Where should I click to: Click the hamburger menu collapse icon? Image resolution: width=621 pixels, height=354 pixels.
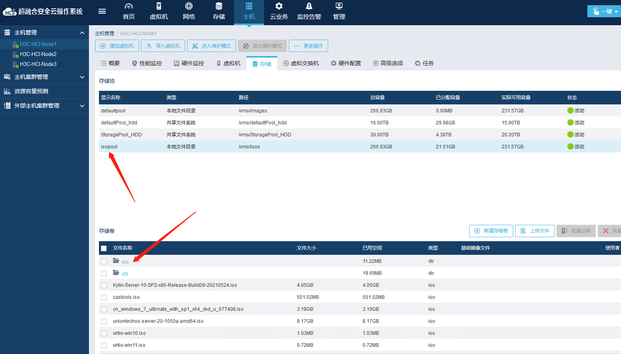tap(102, 11)
